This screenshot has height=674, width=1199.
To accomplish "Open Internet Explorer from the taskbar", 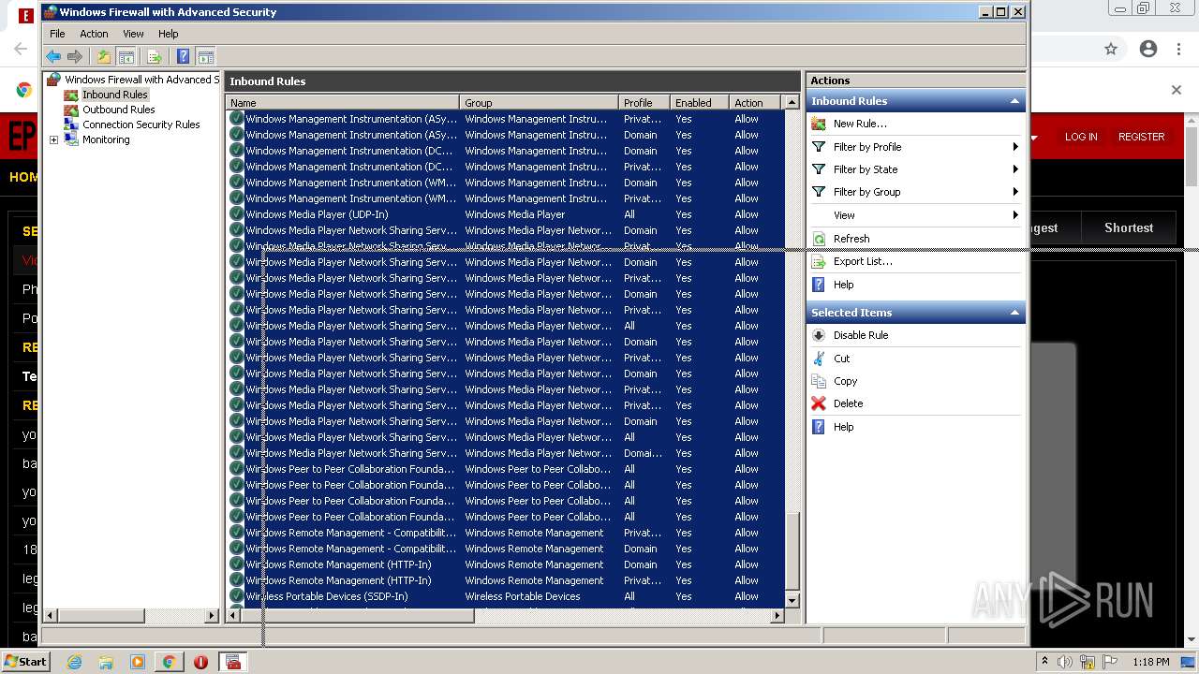I will coord(74,662).
